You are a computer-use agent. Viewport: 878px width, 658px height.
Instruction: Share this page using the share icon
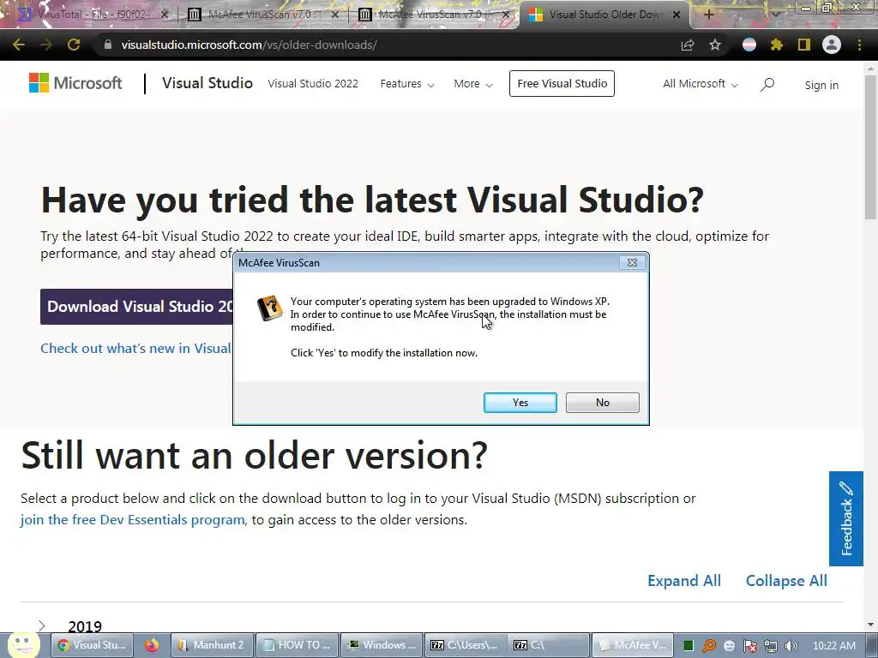click(x=688, y=45)
